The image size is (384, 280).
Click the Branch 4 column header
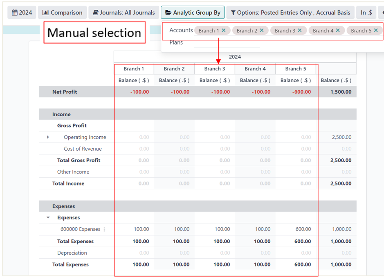point(255,69)
